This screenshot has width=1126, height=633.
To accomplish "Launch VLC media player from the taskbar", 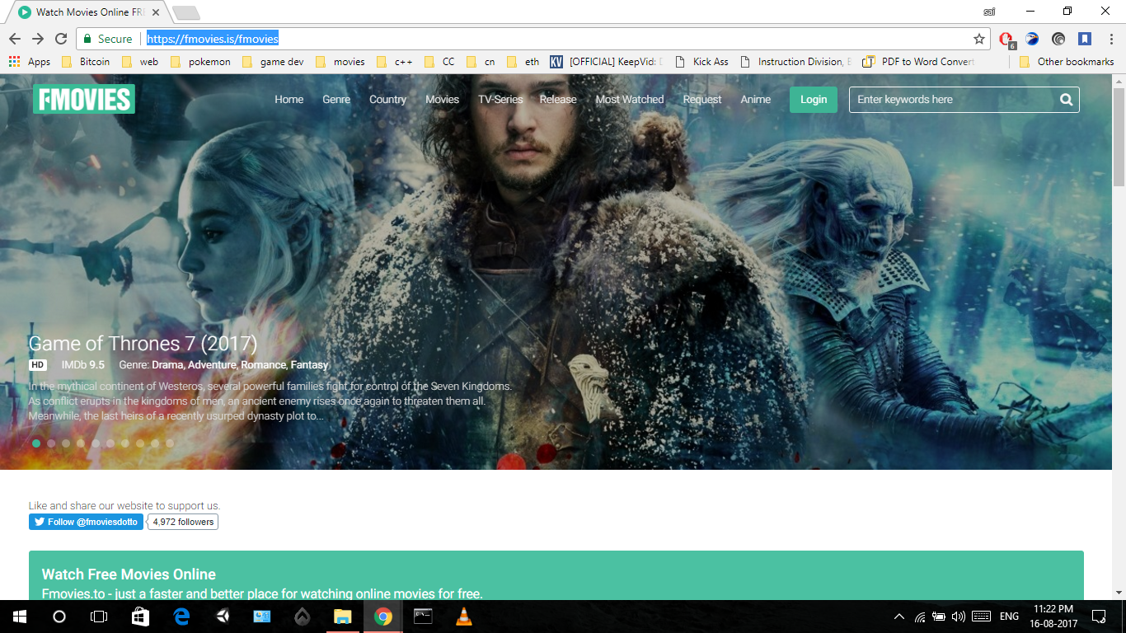I will (464, 616).
